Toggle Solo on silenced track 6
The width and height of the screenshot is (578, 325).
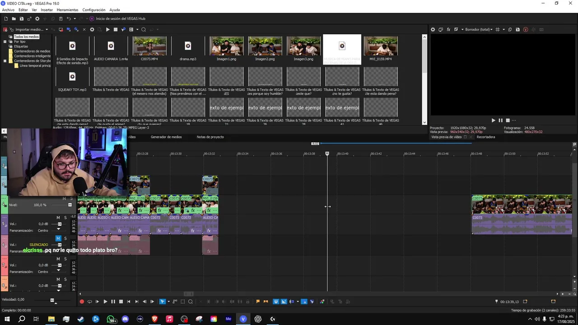pyautogui.click(x=65, y=238)
